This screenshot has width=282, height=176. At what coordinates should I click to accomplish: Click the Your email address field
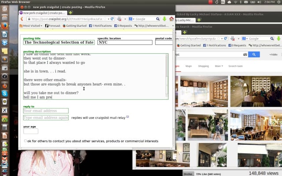tap(46, 111)
